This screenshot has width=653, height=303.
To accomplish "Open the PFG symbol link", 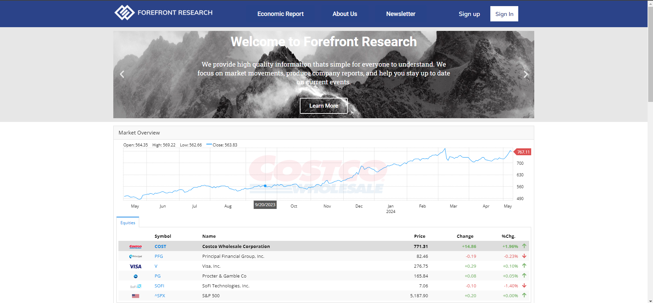I will coord(159,256).
